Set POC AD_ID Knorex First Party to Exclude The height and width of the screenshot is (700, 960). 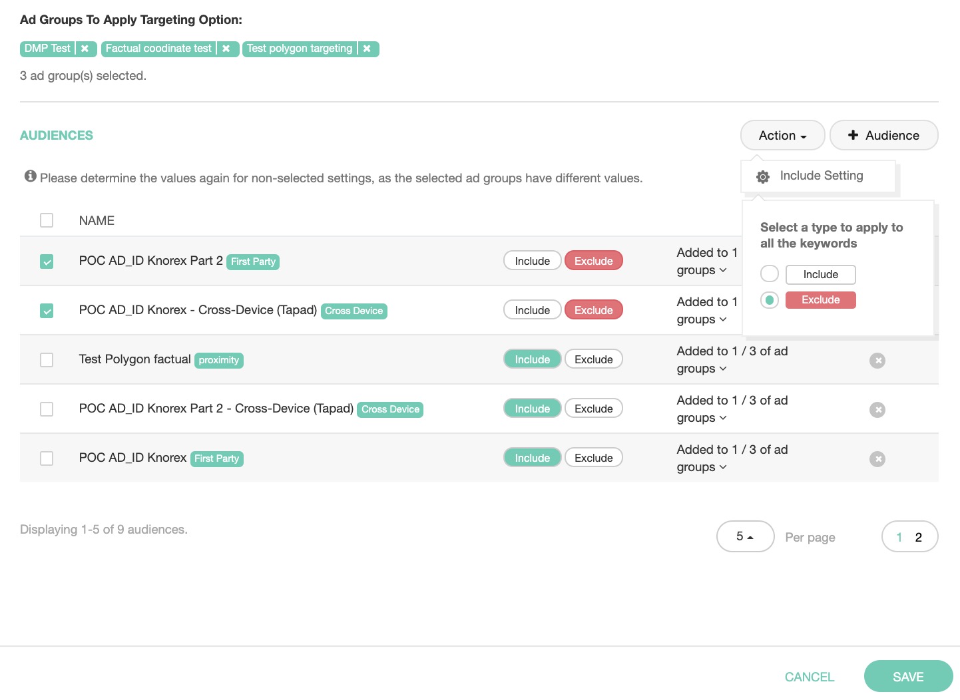point(593,458)
